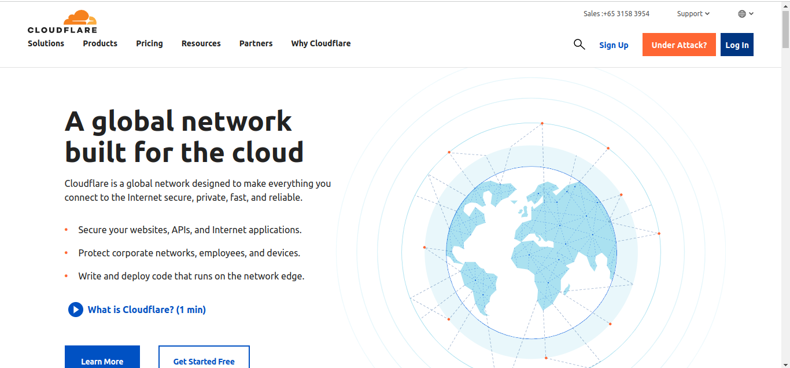Click the Under Attack? button
This screenshot has height=368, width=790.
pyautogui.click(x=679, y=45)
